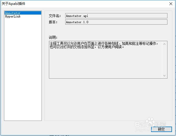Close the 关于Apabi插件 dialog
This screenshot has height=136, width=176.
171,4
